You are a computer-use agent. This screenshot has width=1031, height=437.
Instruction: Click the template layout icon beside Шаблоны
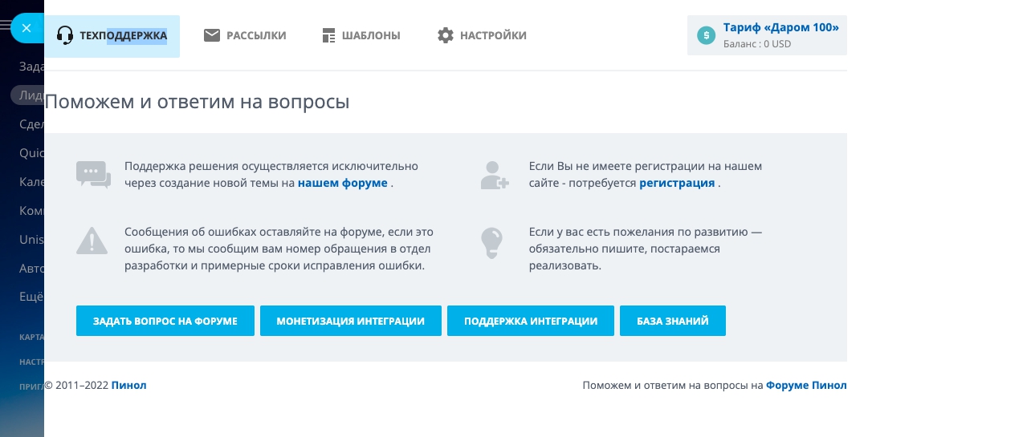(328, 35)
